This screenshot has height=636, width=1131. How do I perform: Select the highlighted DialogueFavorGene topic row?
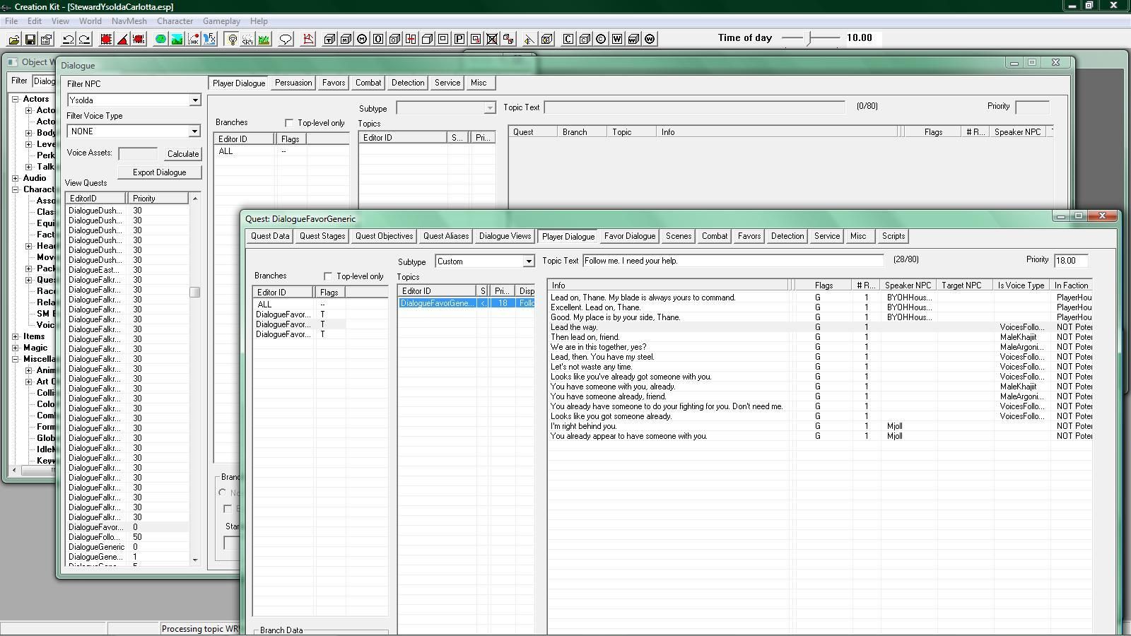click(467, 303)
